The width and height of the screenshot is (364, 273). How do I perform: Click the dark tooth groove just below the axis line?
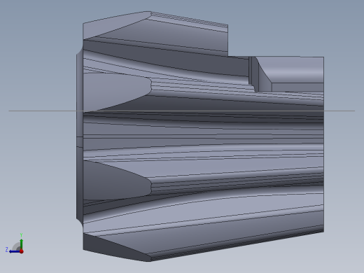(203, 118)
